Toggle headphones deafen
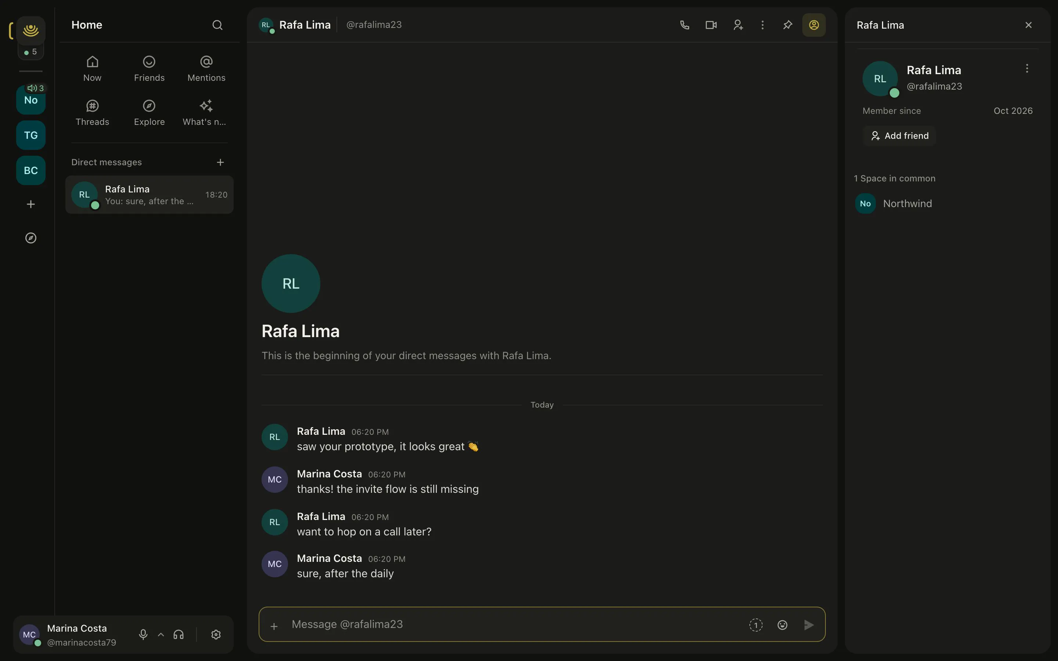This screenshot has width=1058, height=661. (179, 634)
